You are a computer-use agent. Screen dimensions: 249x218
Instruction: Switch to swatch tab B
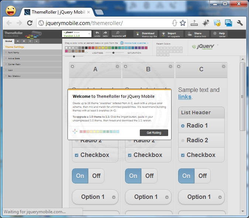click(24, 41)
